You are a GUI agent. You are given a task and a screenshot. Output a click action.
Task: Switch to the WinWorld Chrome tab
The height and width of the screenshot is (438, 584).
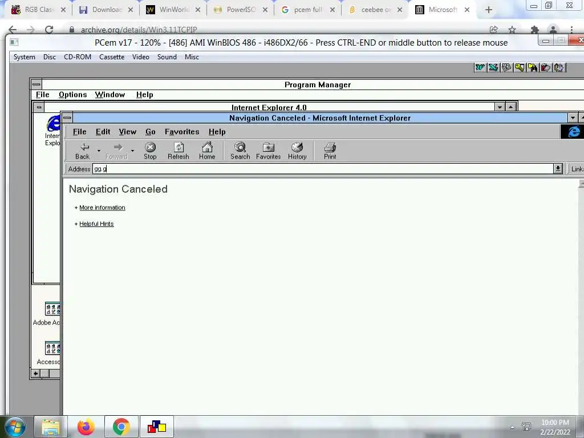173,10
